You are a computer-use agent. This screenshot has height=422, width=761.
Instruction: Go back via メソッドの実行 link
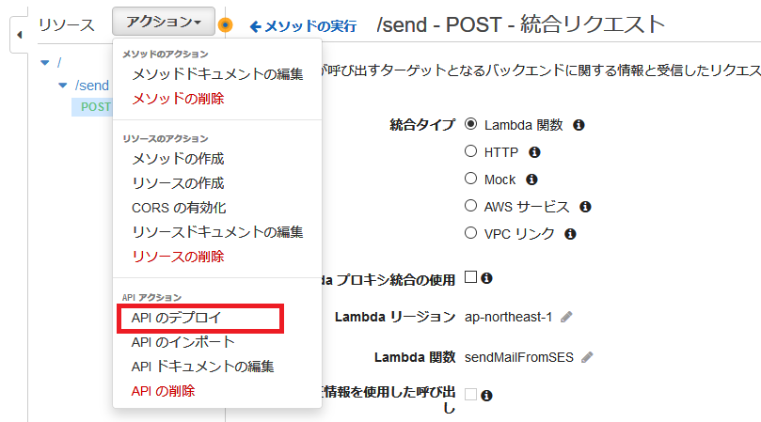point(302,26)
